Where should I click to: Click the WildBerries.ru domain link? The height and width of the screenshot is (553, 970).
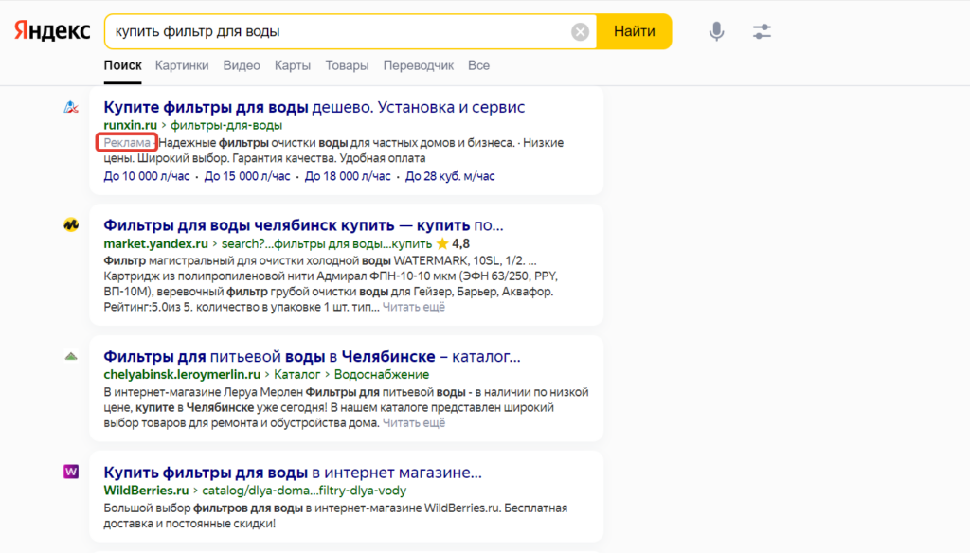pos(146,490)
